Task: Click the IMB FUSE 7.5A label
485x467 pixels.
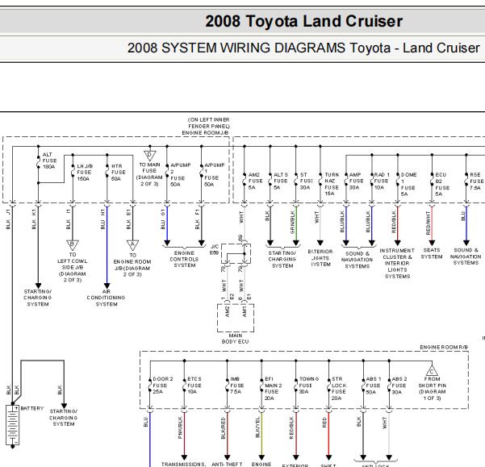Action: 237,385
